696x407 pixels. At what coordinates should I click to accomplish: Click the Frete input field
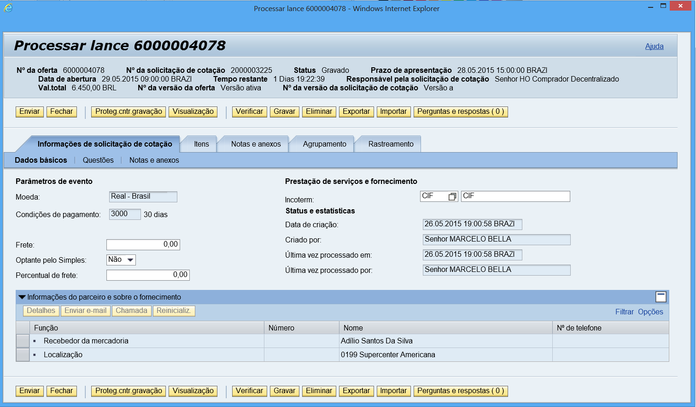tap(143, 245)
